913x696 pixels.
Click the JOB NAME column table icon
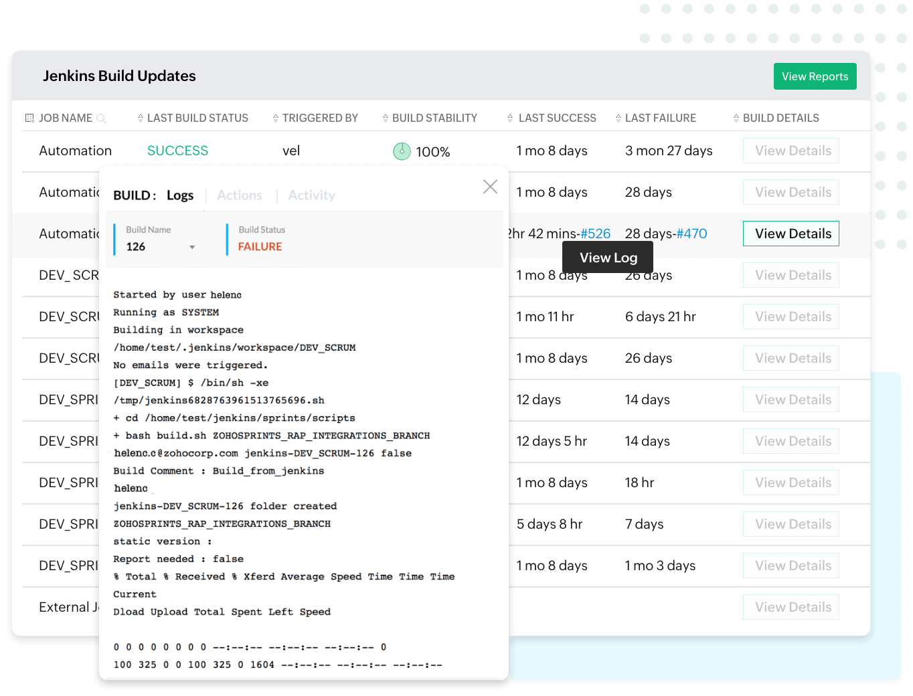point(29,118)
